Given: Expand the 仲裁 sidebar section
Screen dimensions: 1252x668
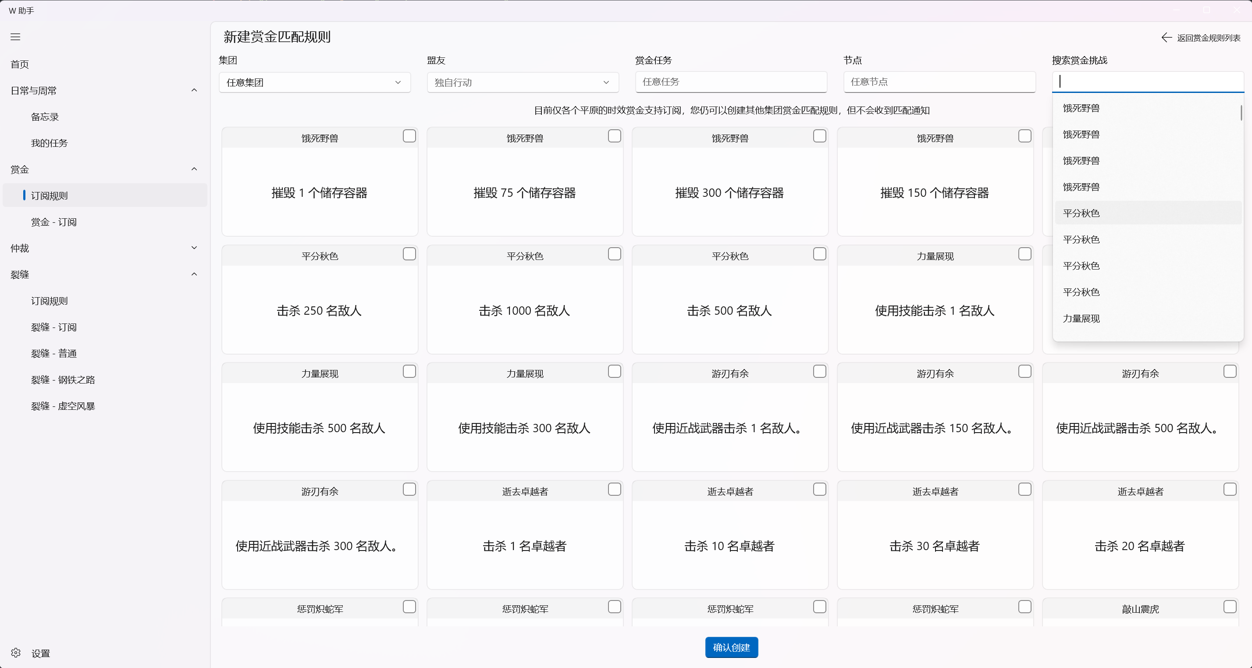Looking at the screenshot, I should pos(194,248).
